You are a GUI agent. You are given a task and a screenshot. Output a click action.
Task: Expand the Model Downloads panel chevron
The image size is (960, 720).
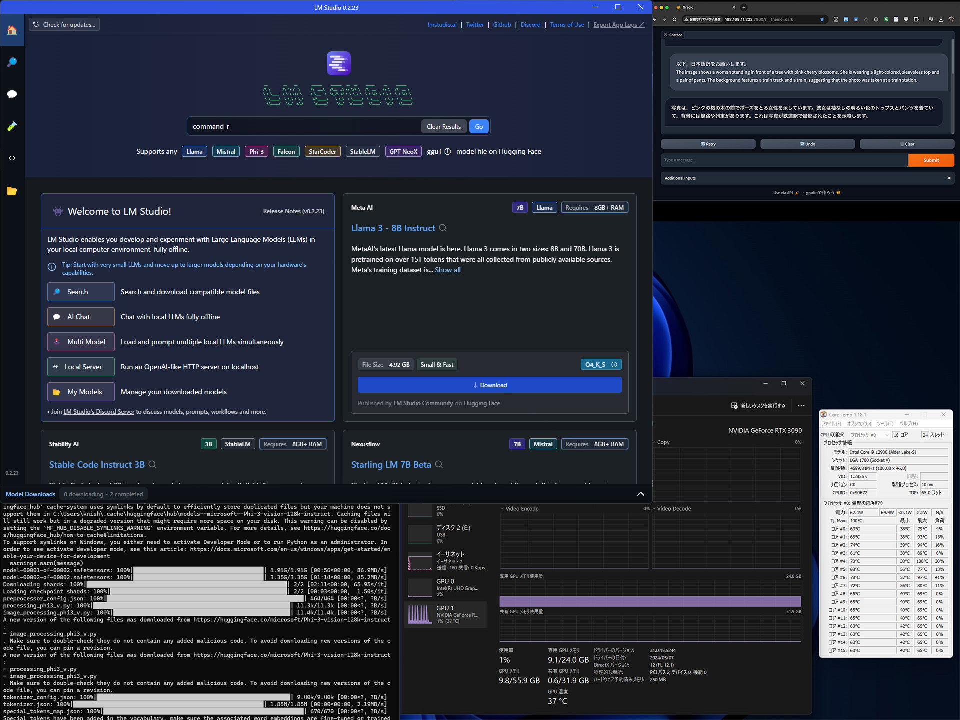click(x=640, y=494)
